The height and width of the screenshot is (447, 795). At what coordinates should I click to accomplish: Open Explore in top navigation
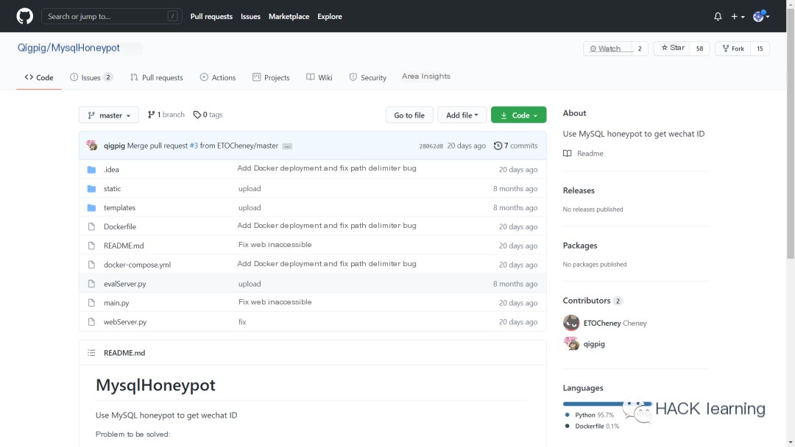(x=330, y=16)
